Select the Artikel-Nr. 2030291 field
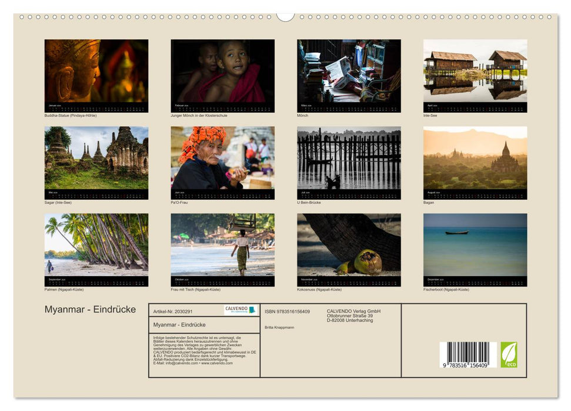 tap(172, 311)
